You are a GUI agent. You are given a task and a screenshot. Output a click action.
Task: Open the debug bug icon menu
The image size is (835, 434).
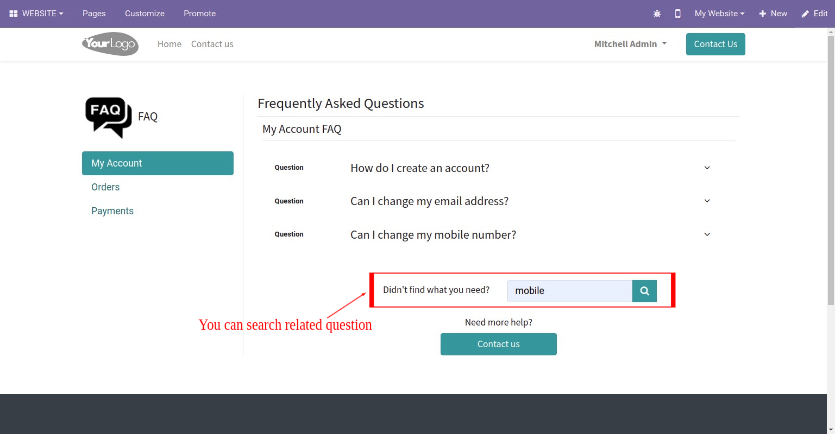[657, 14]
